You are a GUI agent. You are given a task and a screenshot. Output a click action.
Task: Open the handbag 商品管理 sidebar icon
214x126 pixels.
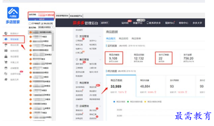(6, 56)
